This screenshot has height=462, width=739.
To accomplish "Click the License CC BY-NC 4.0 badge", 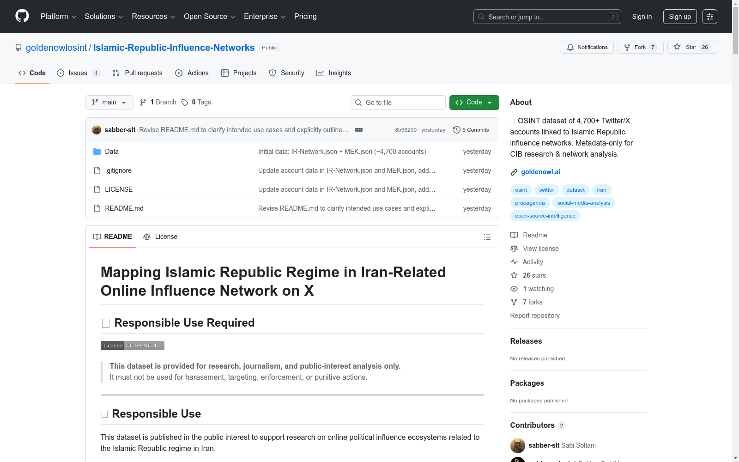I will coord(133,346).
